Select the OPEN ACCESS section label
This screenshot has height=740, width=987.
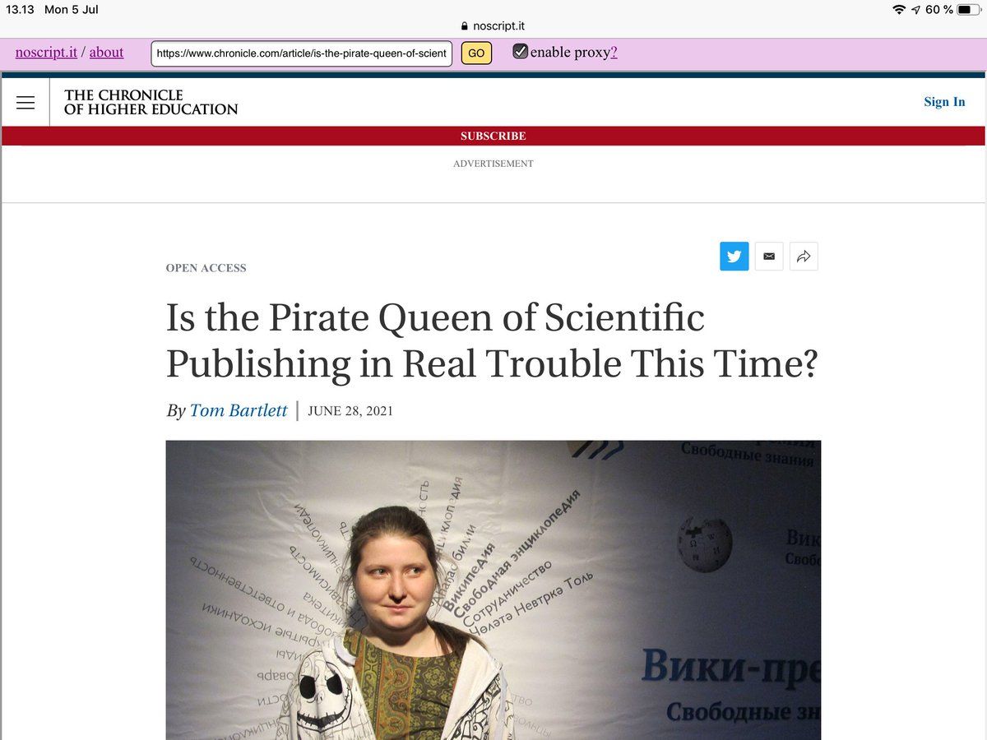click(206, 268)
